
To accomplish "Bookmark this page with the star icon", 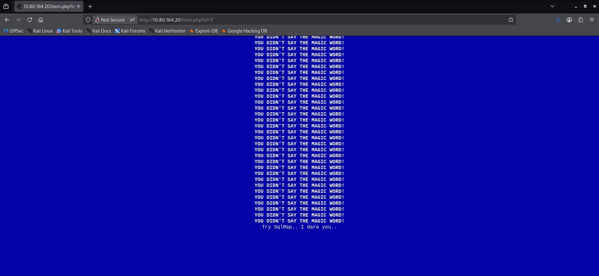I will [511, 20].
